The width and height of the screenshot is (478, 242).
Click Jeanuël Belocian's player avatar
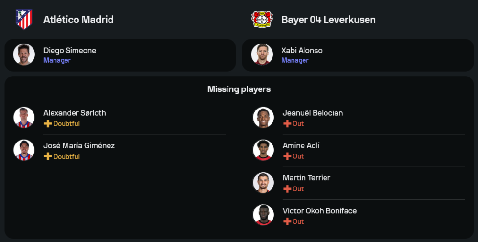point(263,118)
